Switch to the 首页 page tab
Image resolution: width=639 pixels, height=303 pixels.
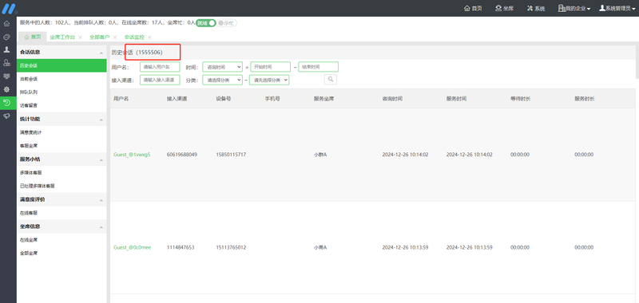pyautogui.click(x=33, y=37)
